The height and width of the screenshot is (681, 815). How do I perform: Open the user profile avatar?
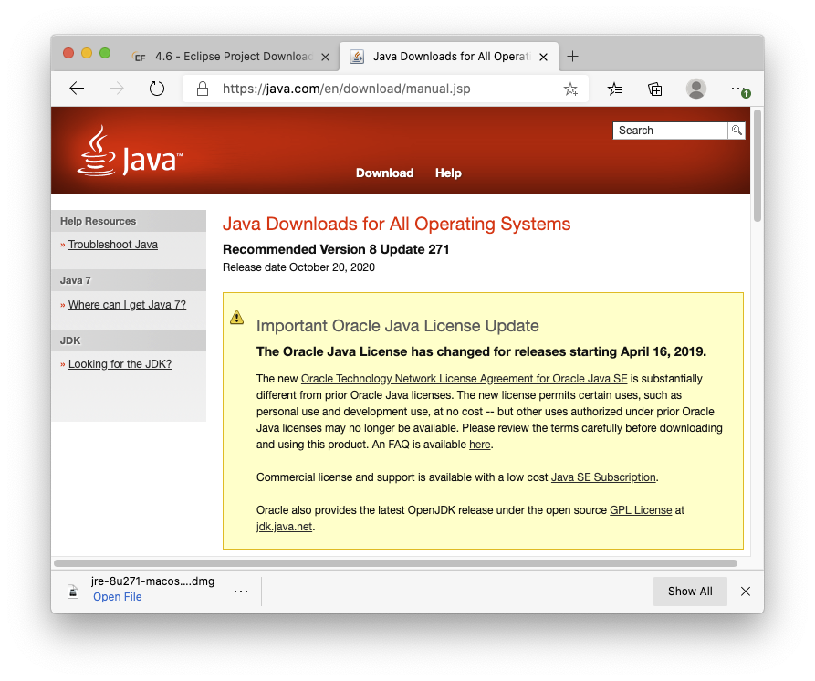[x=696, y=89]
